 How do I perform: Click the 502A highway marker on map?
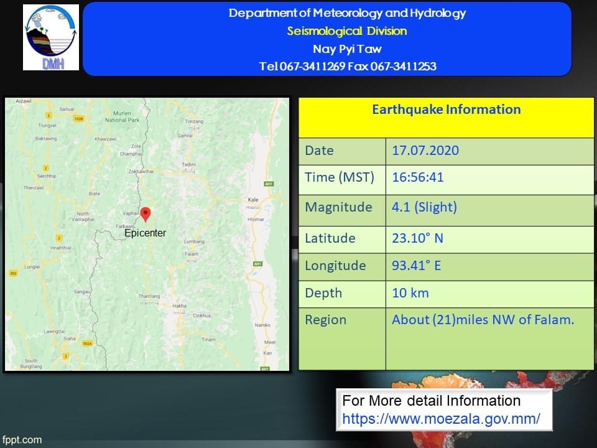(x=88, y=343)
